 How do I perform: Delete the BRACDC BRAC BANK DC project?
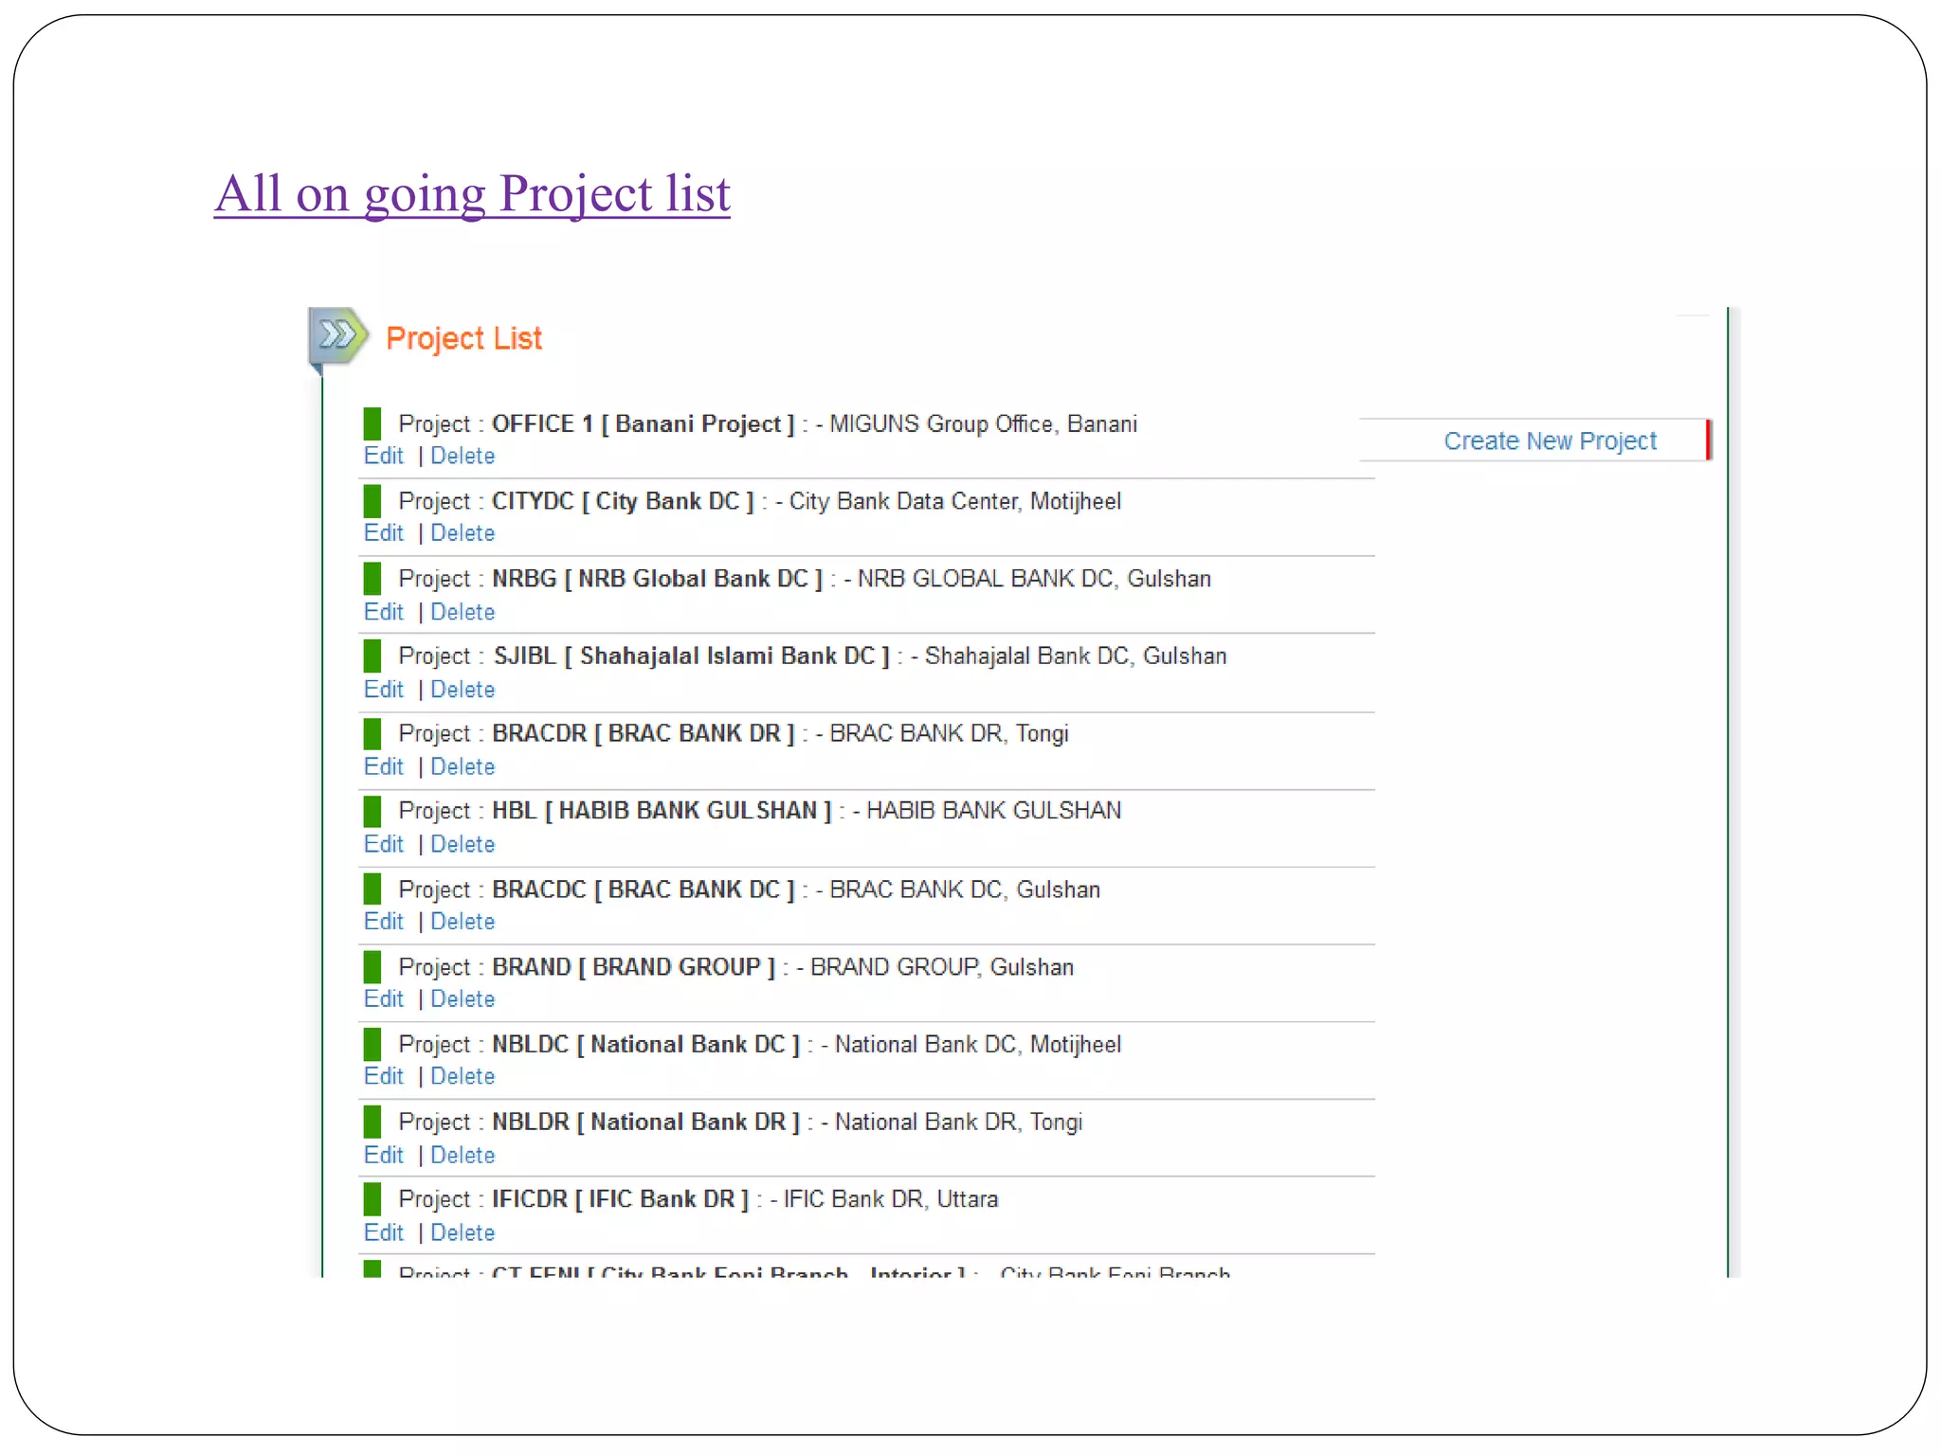[x=463, y=921]
